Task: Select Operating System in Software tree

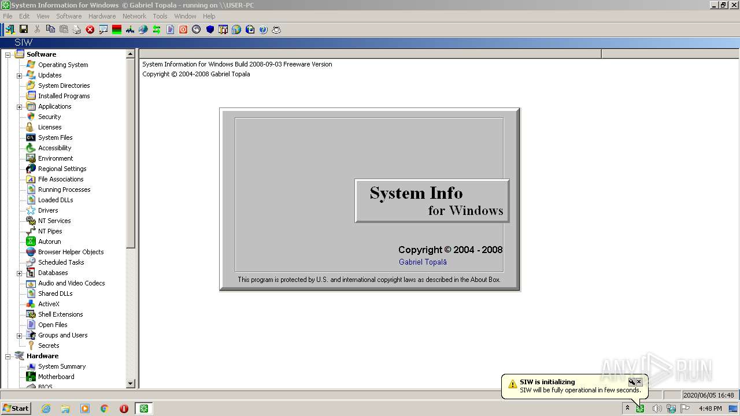Action: [x=63, y=65]
